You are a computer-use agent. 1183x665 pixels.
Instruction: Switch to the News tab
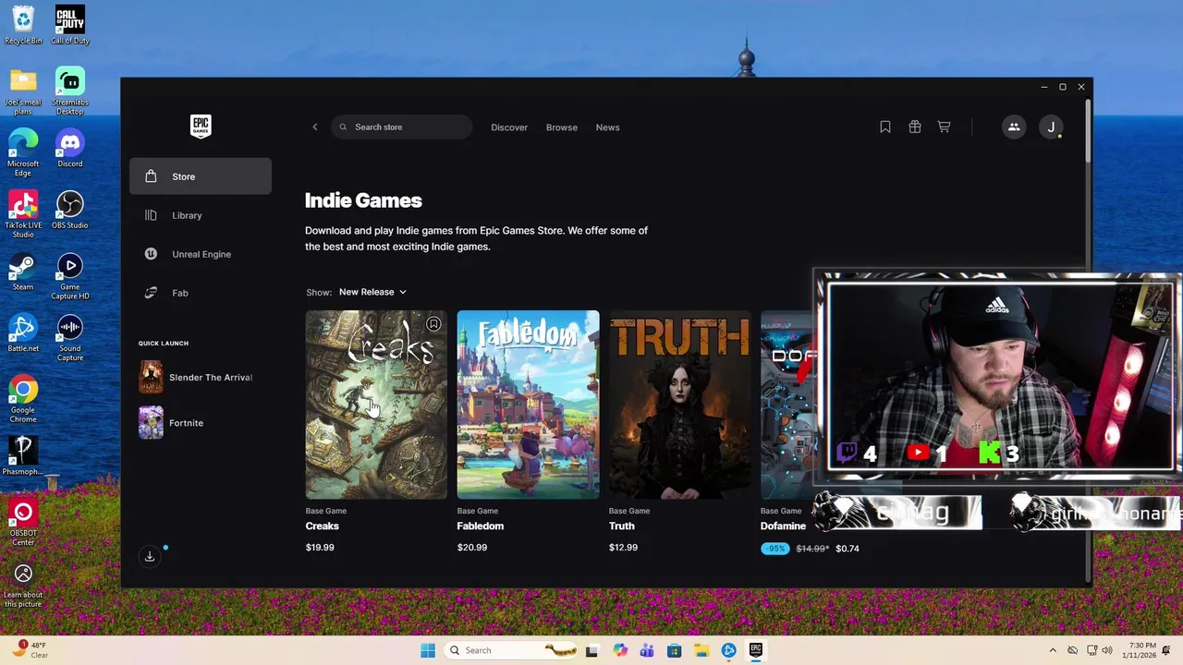pos(608,127)
